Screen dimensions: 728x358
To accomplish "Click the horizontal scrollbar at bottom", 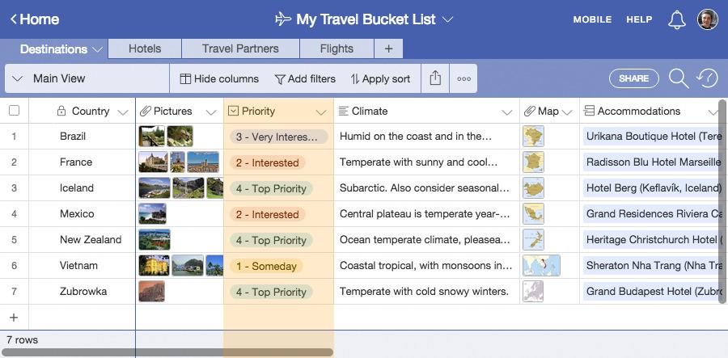I will pos(167,352).
